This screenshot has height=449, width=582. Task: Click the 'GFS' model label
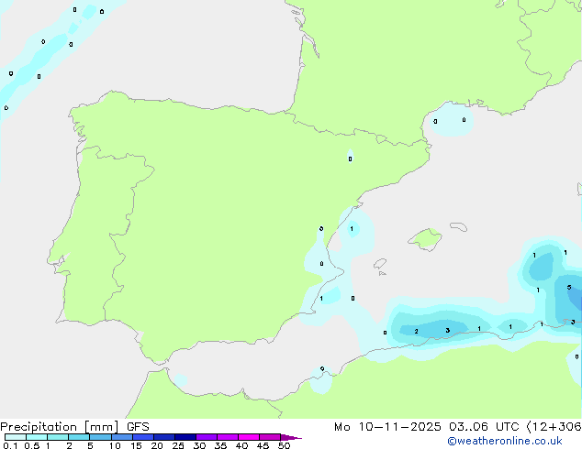point(138,427)
